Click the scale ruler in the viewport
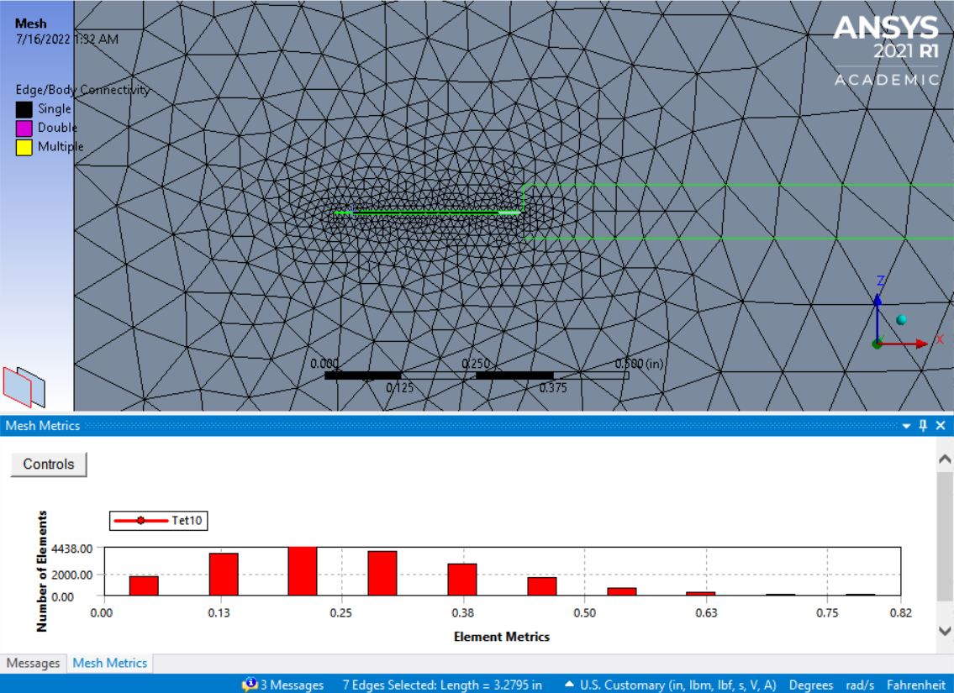 (477, 375)
